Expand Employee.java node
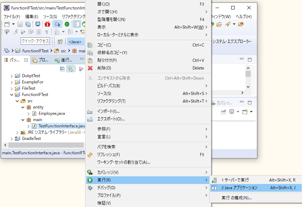 [x=28, y=114]
